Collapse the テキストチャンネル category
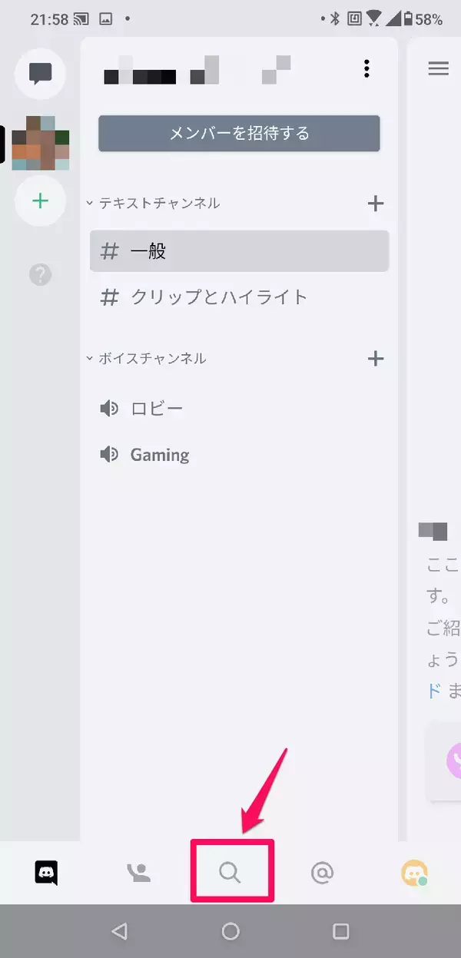This screenshot has height=958, width=461. [x=153, y=203]
